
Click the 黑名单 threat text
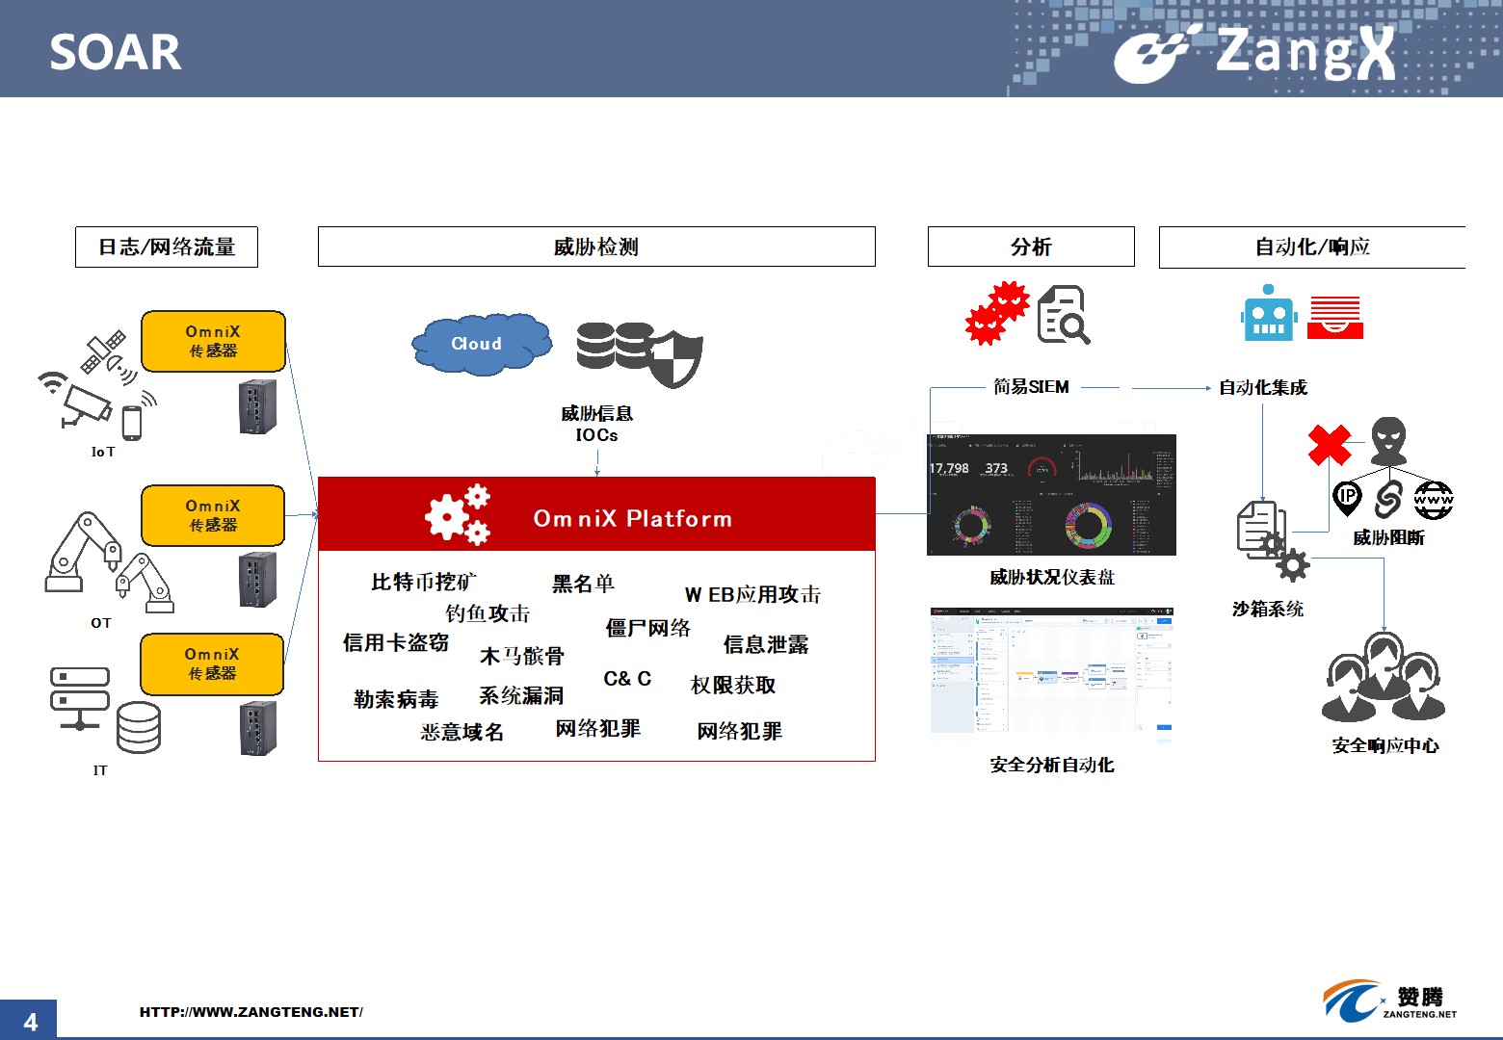point(583,584)
